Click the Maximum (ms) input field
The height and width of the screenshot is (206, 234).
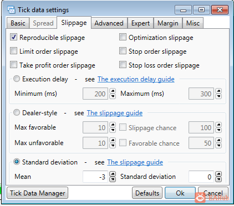201,94
